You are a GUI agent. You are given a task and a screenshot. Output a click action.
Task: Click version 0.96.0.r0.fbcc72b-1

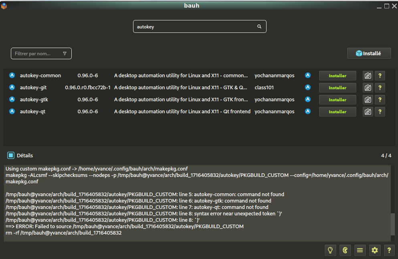pyautogui.click(x=87, y=87)
